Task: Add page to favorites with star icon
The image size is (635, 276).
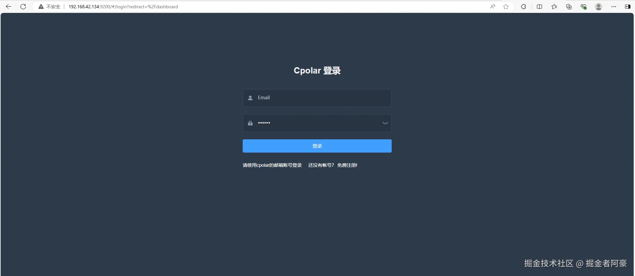Action: pyautogui.click(x=506, y=7)
